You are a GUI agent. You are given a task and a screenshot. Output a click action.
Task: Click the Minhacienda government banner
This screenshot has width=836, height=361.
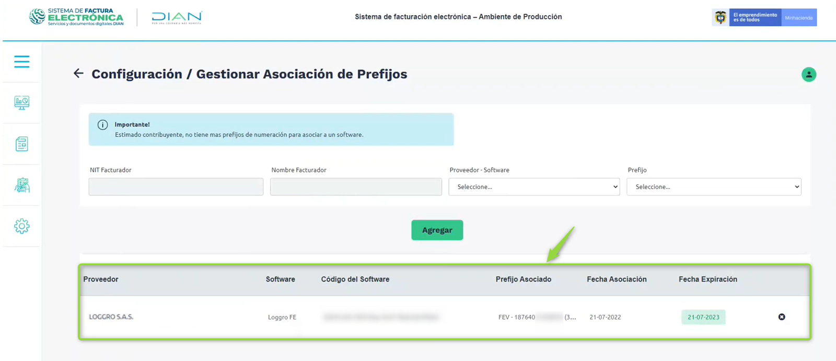(x=798, y=18)
